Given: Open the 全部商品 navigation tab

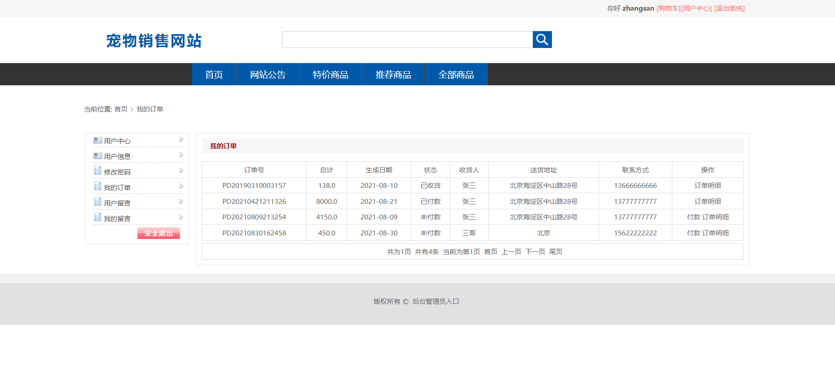Looking at the screenshot, I should tap(456, 74).
